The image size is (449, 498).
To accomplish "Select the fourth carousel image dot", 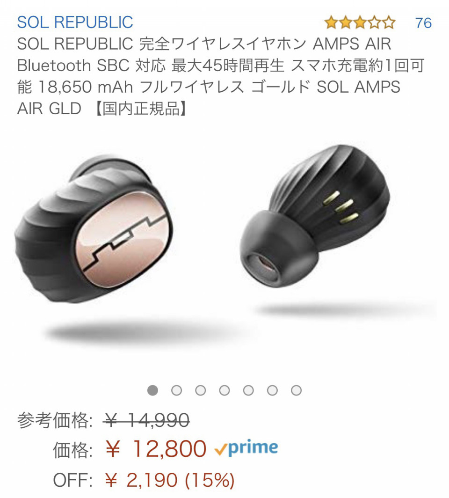I will tap(224, 390).
